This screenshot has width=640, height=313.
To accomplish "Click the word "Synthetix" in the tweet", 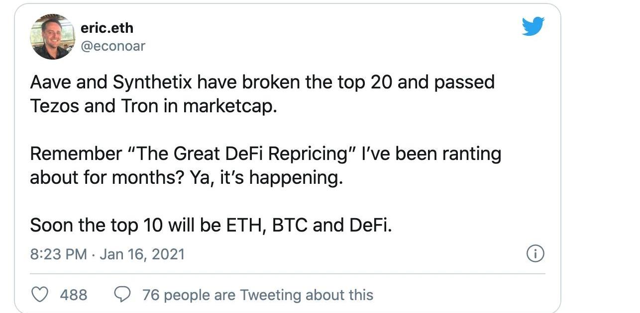I will pos(152,82).
